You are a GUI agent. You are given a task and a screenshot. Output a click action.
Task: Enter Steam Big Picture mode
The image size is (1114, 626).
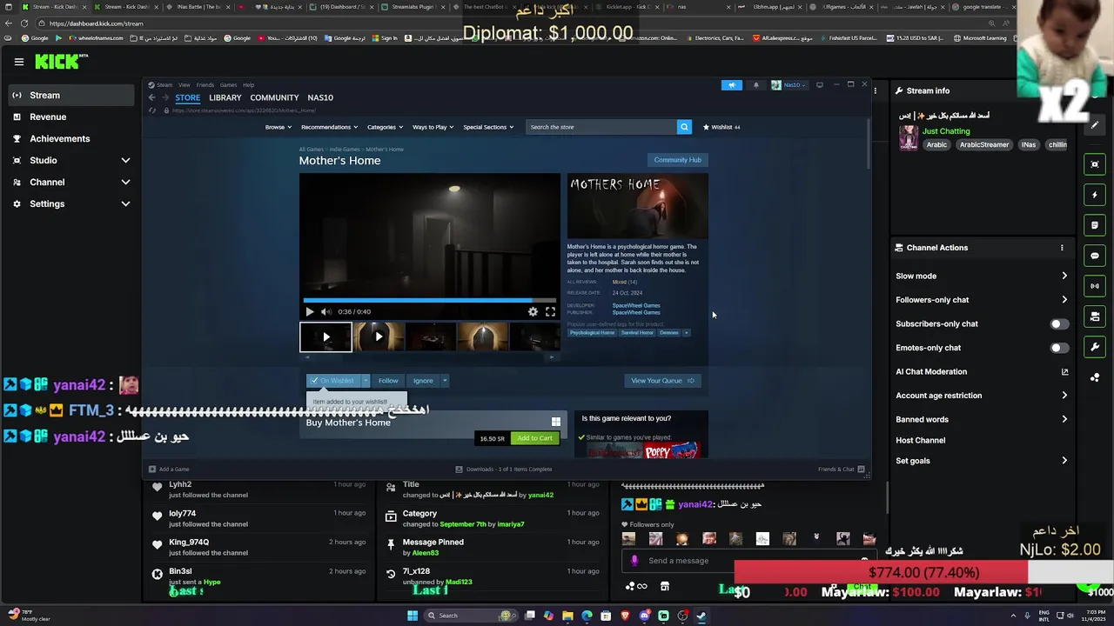pyautogui.click(x=819, y=85)
